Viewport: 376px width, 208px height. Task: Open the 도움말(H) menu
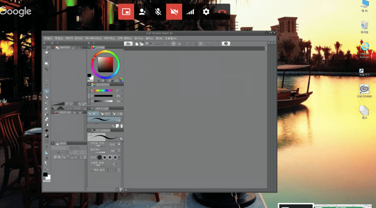(x=171, y=38)
